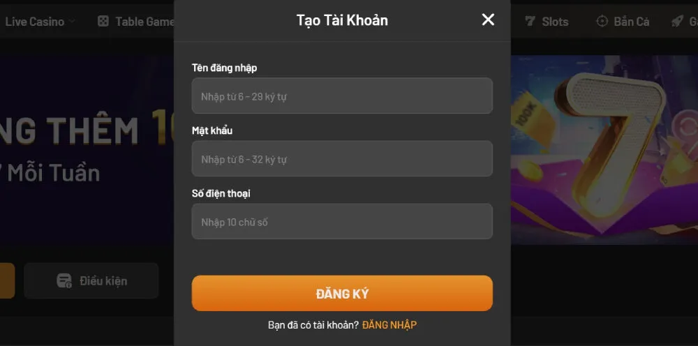Click the 7 icon next to Slots
698x346 pixels.
pos(530,22)
